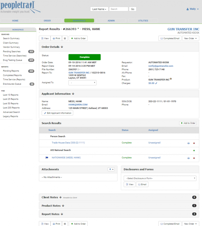Click the Report Notes count badge
The width and height of the screenshot is (202, 226).
194,214
